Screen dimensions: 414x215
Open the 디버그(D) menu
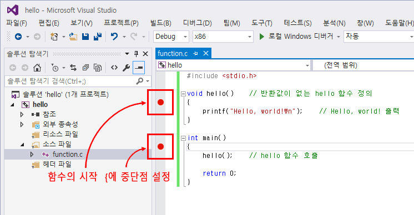pos(197,23)
